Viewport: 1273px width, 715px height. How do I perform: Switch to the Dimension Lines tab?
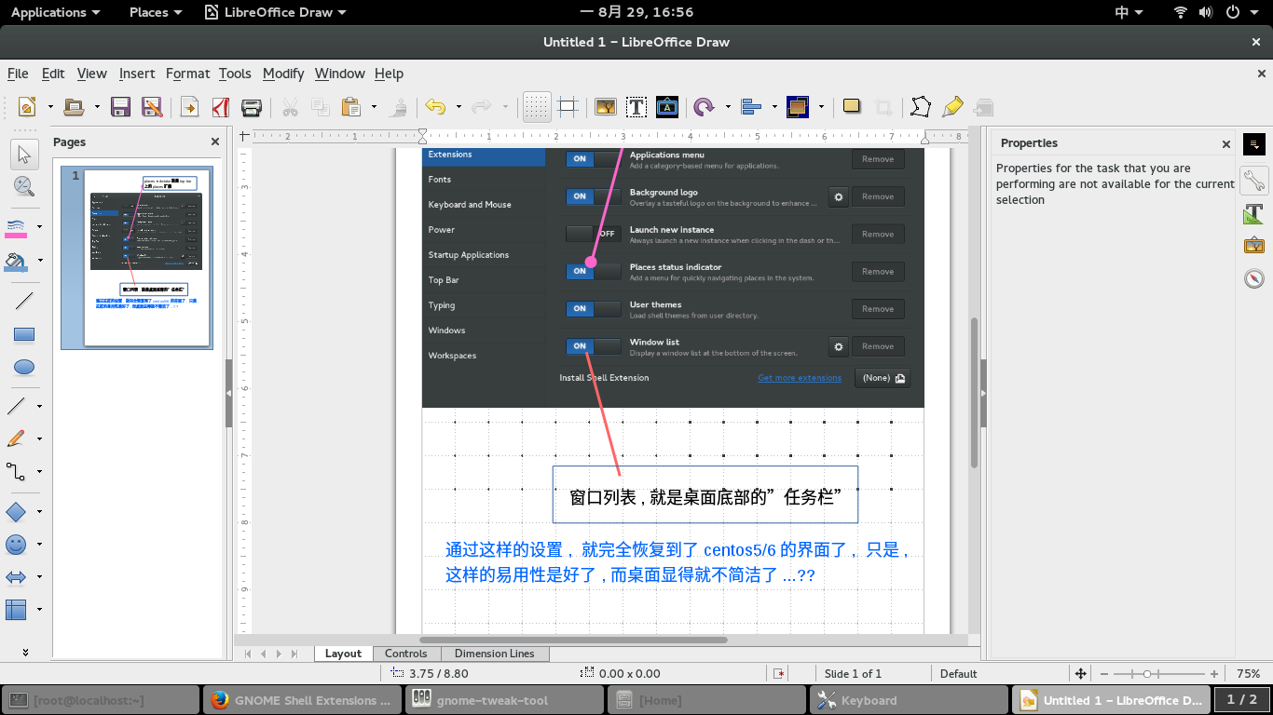pyautogui.click(x=494, y=654)
